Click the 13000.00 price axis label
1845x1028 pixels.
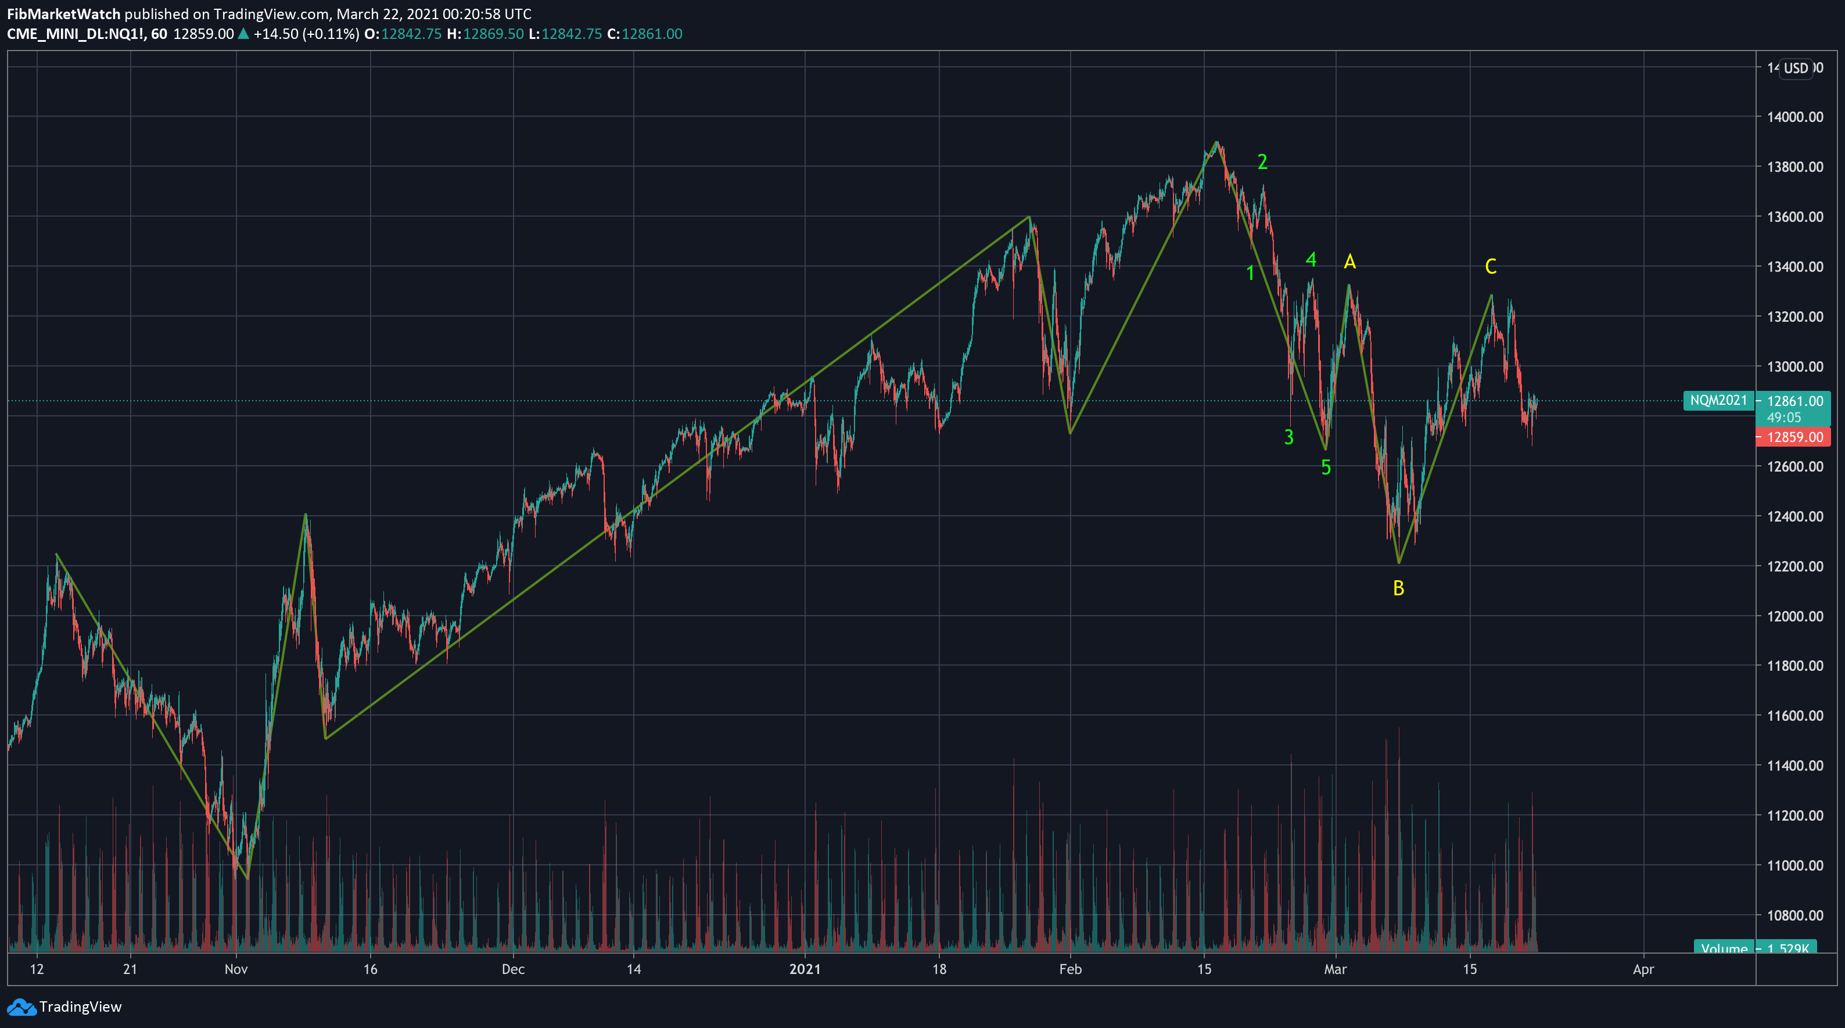pos(1795,366)
